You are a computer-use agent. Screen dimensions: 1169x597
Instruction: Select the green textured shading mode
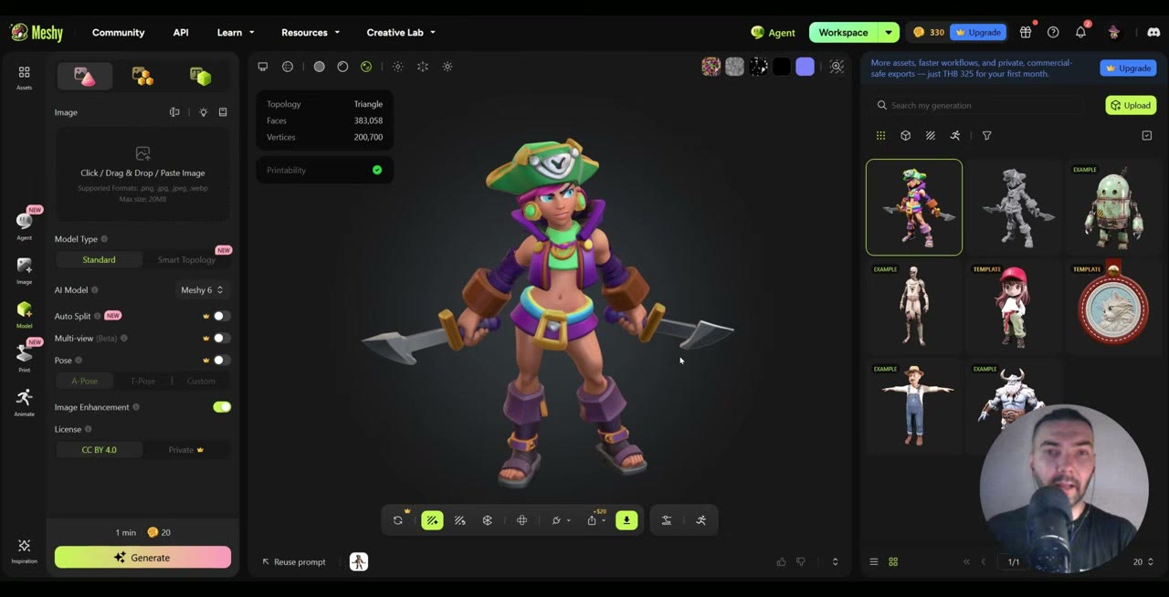point(366,67)
